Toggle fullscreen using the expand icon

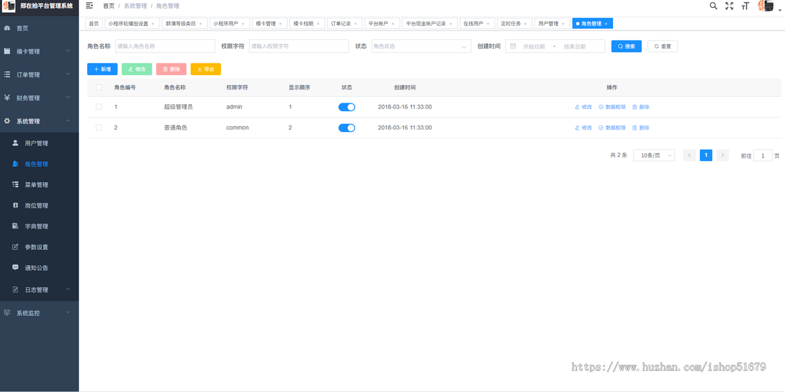(729, 6)
